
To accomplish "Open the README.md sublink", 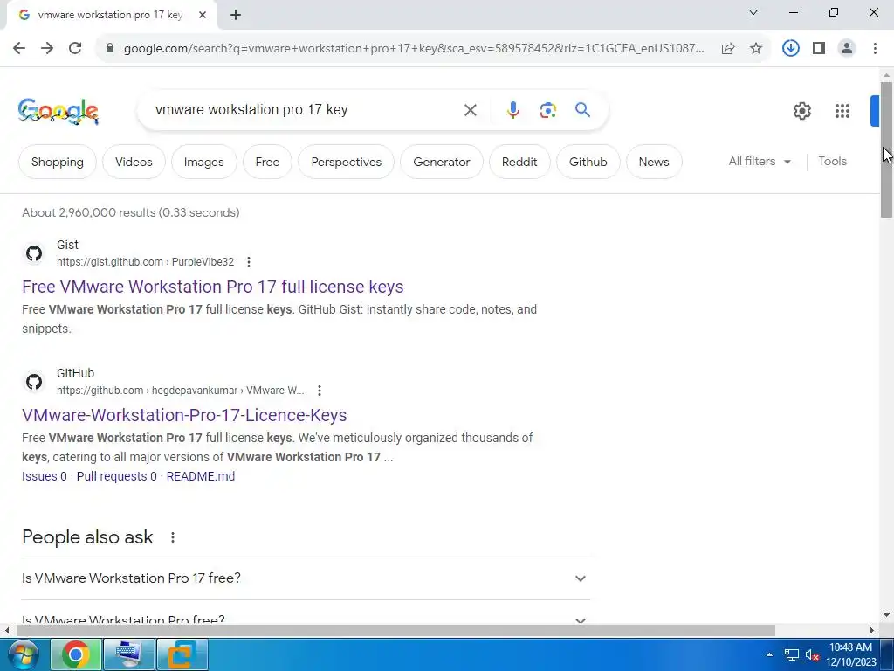I will point(201,476).
